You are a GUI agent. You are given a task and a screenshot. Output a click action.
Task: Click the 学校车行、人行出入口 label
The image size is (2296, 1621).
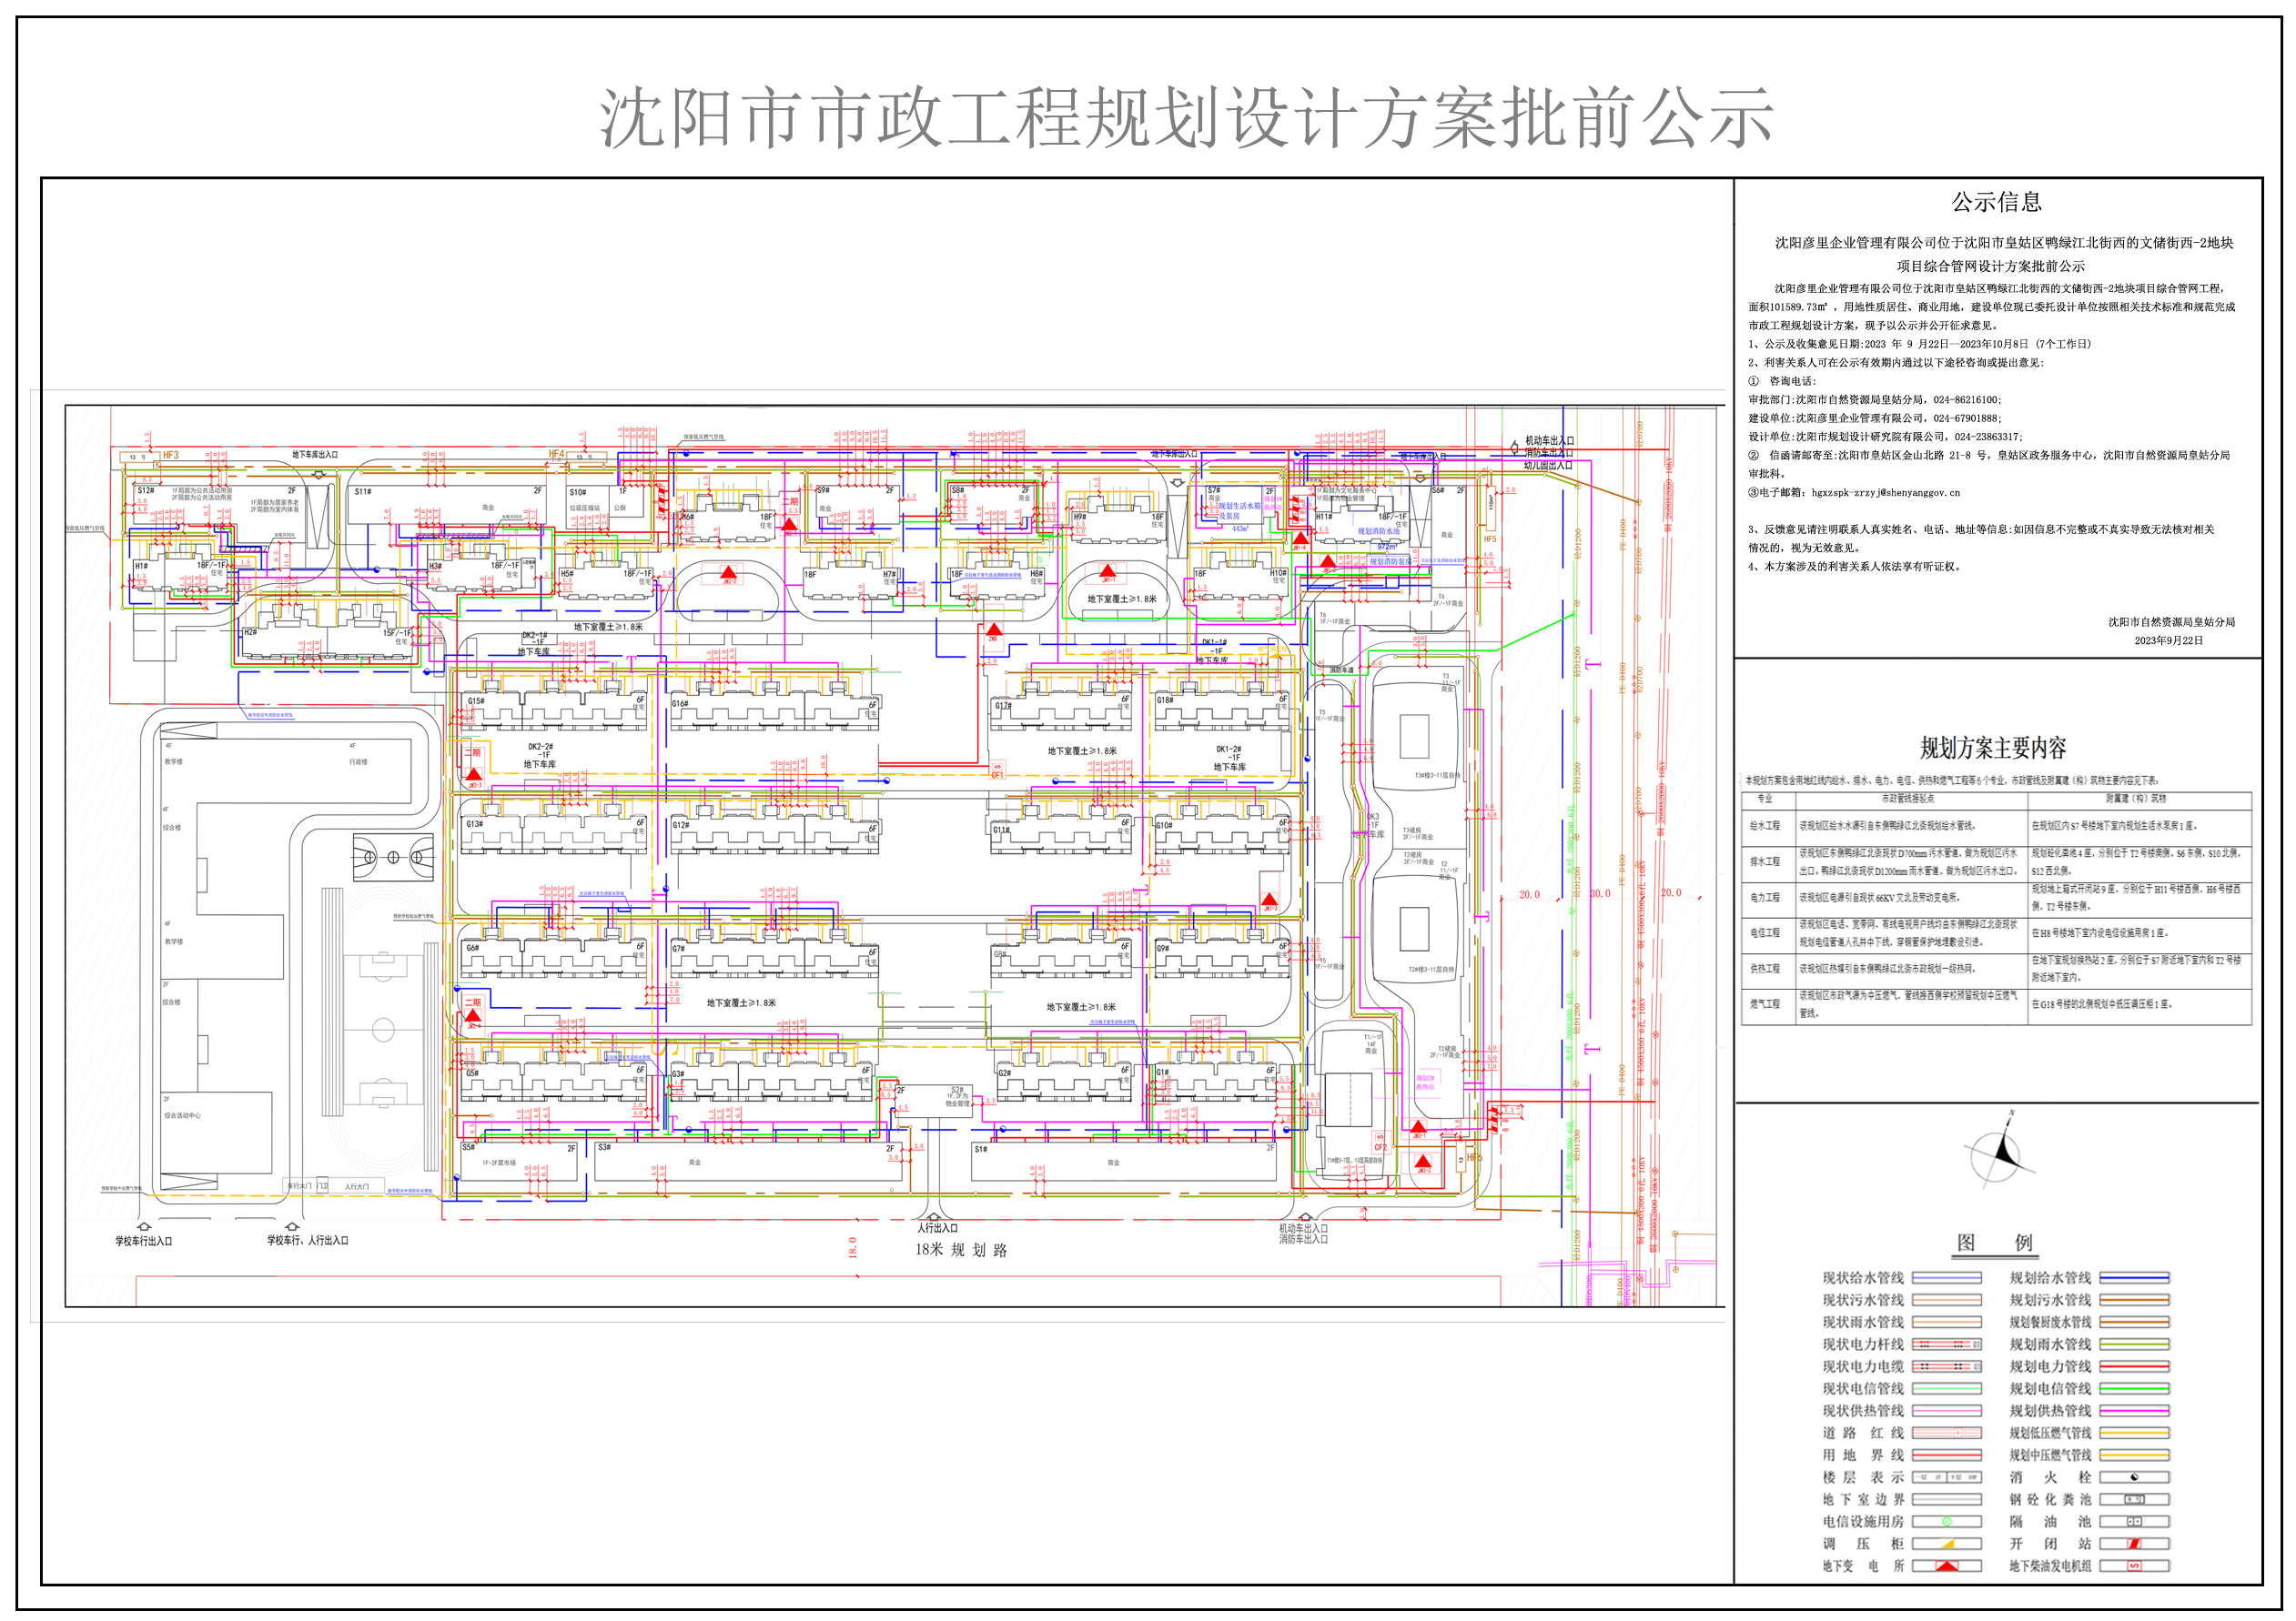[x=307, y=1240]
